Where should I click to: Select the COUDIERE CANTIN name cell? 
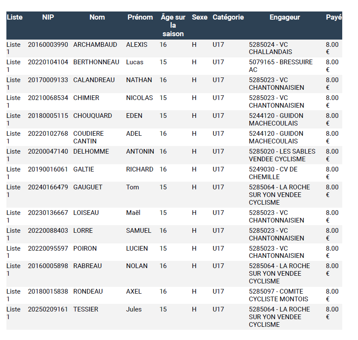click(x=88, y=137)
